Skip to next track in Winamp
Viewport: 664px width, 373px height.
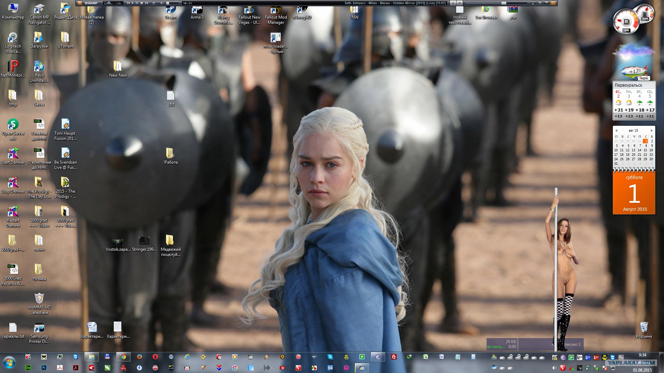(x=147, y=3)
